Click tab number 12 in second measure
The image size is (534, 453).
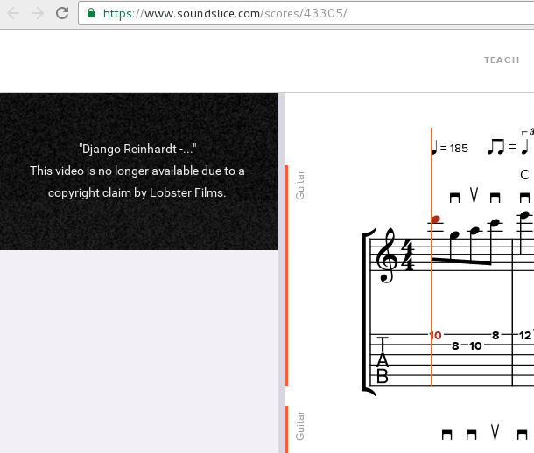tap(525, 336)
